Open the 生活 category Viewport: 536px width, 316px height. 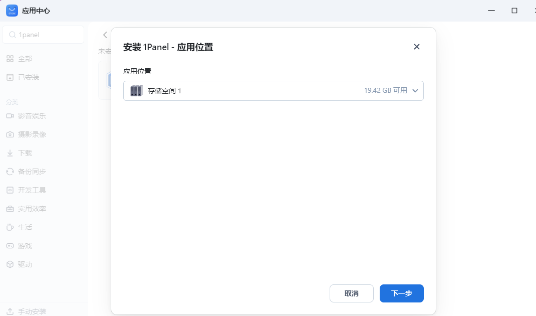click(x=25, y=227)
